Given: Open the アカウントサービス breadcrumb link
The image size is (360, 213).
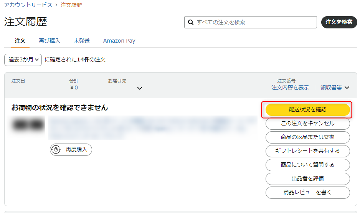Looking at the screenshot, I should [28, 5].
